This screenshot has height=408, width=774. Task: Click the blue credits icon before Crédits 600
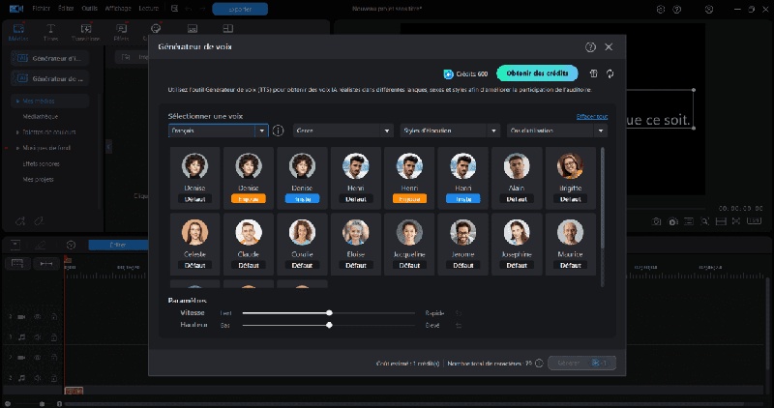coord(448,74)
